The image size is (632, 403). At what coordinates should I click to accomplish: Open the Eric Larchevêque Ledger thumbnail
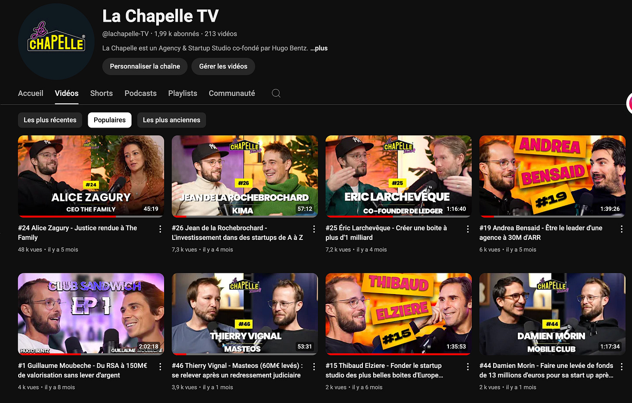[398, 176]
